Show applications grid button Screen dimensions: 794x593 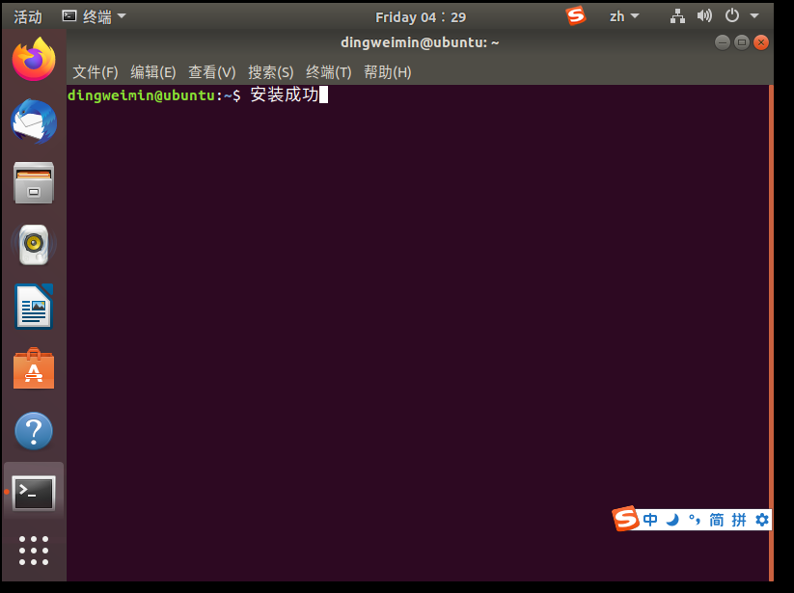click(x=34, y=551)
